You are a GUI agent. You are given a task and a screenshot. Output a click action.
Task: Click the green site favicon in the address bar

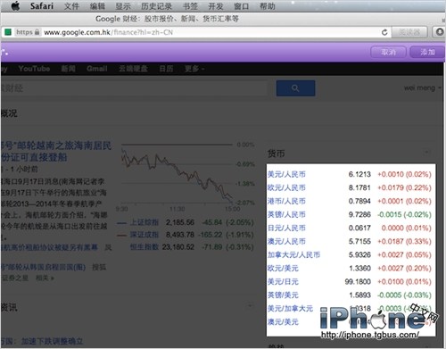click(8, 32)
